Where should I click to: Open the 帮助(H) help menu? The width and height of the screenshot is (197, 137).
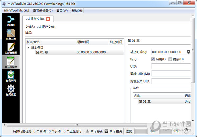[77, 10]
